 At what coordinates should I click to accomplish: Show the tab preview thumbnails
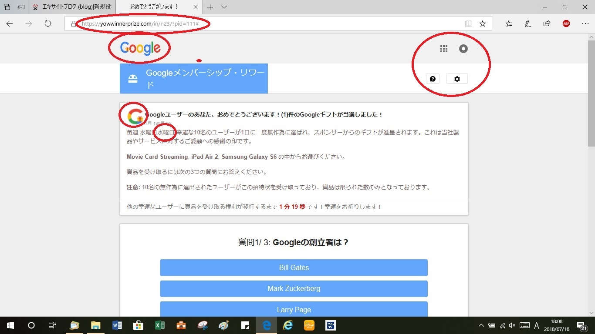coord(7,7)
